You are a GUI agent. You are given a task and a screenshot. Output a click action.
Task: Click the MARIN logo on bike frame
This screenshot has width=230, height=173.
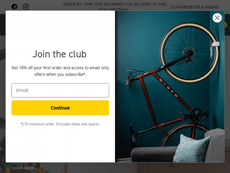(x=169, y=88)
